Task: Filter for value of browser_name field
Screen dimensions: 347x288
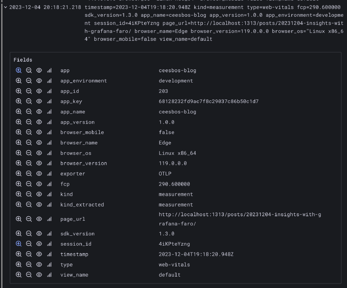Action: tap(18, 143)
